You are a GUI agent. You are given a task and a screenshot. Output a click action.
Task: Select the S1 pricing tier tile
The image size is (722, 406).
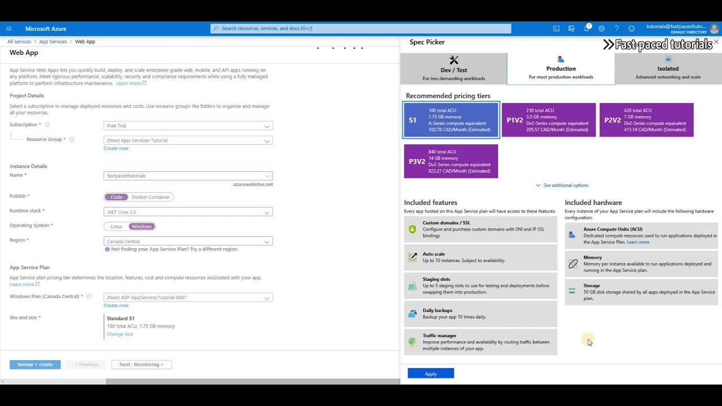(x=451, y=120)
